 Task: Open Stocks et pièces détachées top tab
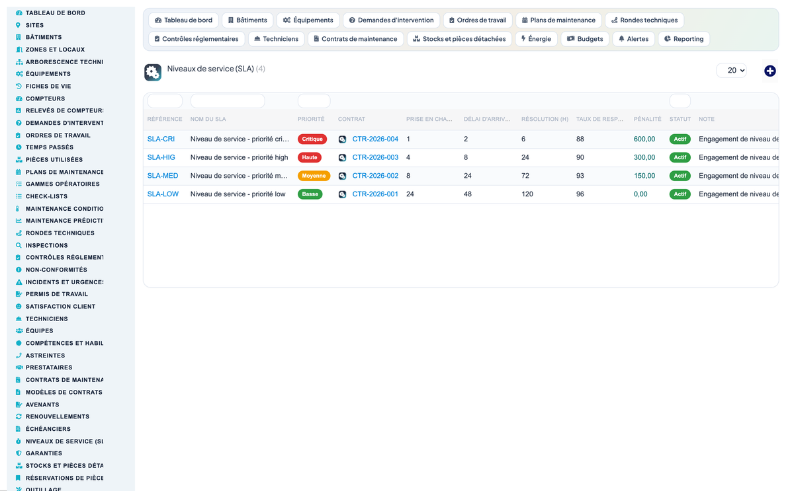point(459,39)
